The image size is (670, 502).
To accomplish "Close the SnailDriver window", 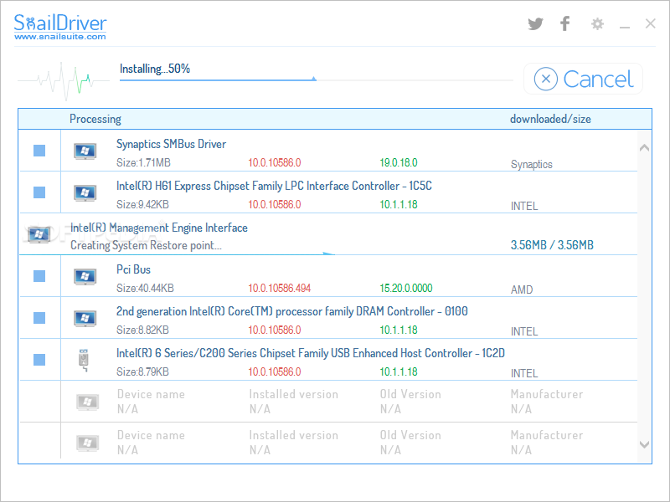I will click(650, 23).
